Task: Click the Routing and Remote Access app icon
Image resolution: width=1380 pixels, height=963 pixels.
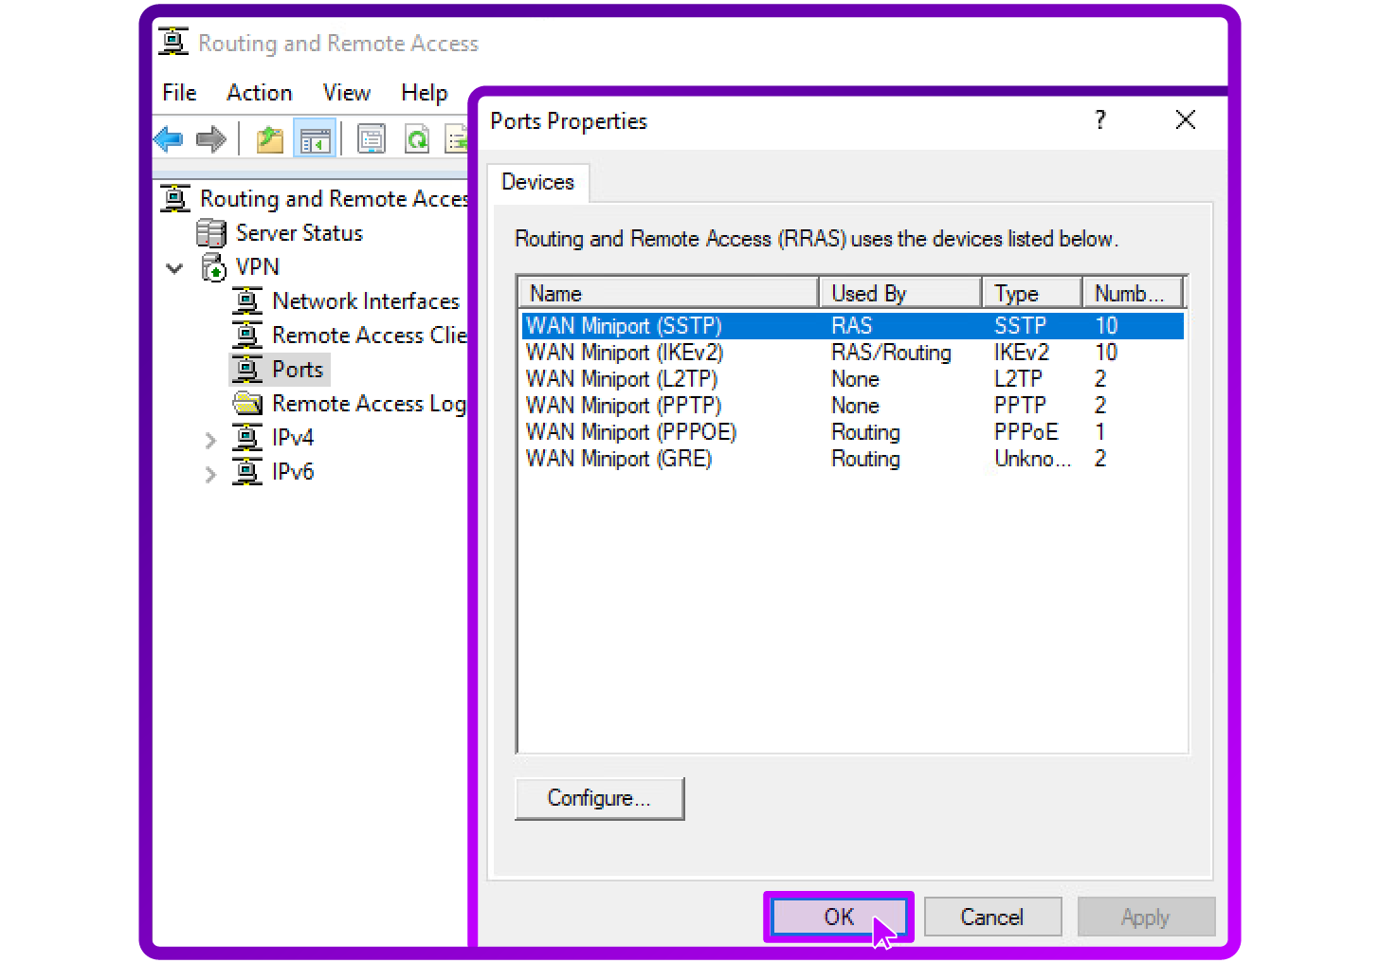Action: tap(172, 42)
